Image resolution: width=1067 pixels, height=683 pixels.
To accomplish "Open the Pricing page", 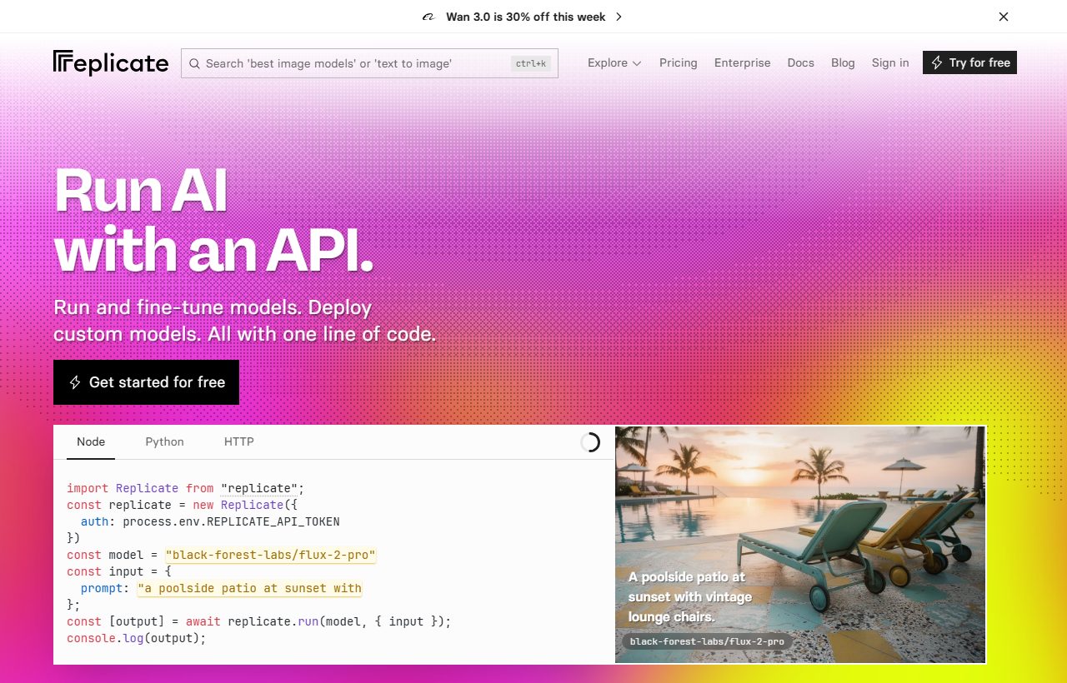I will pyautogui.click(x=678, y=62).
